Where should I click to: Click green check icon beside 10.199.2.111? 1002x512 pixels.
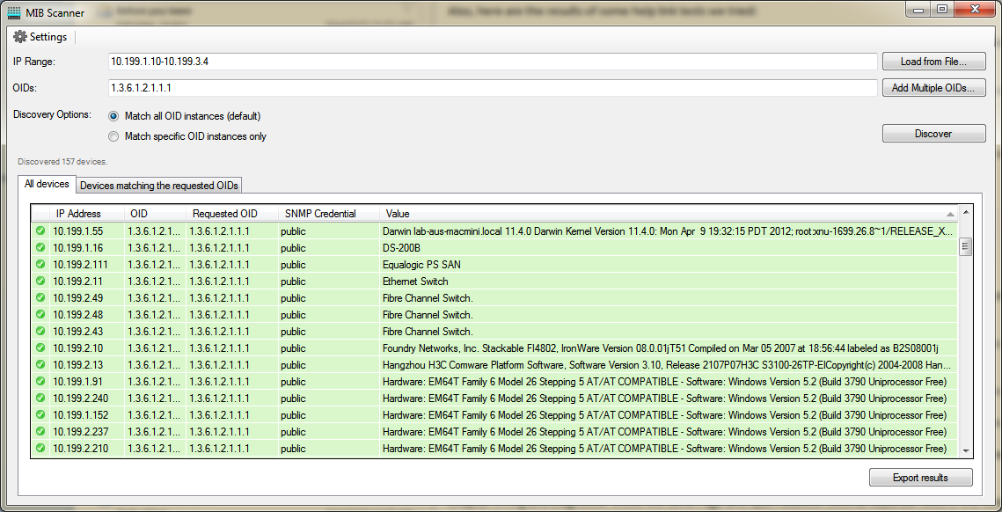point(40,265)
